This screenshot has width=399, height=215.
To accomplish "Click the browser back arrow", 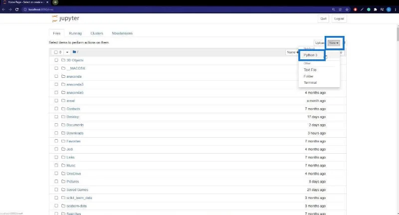I will click(x=3, y=9).
